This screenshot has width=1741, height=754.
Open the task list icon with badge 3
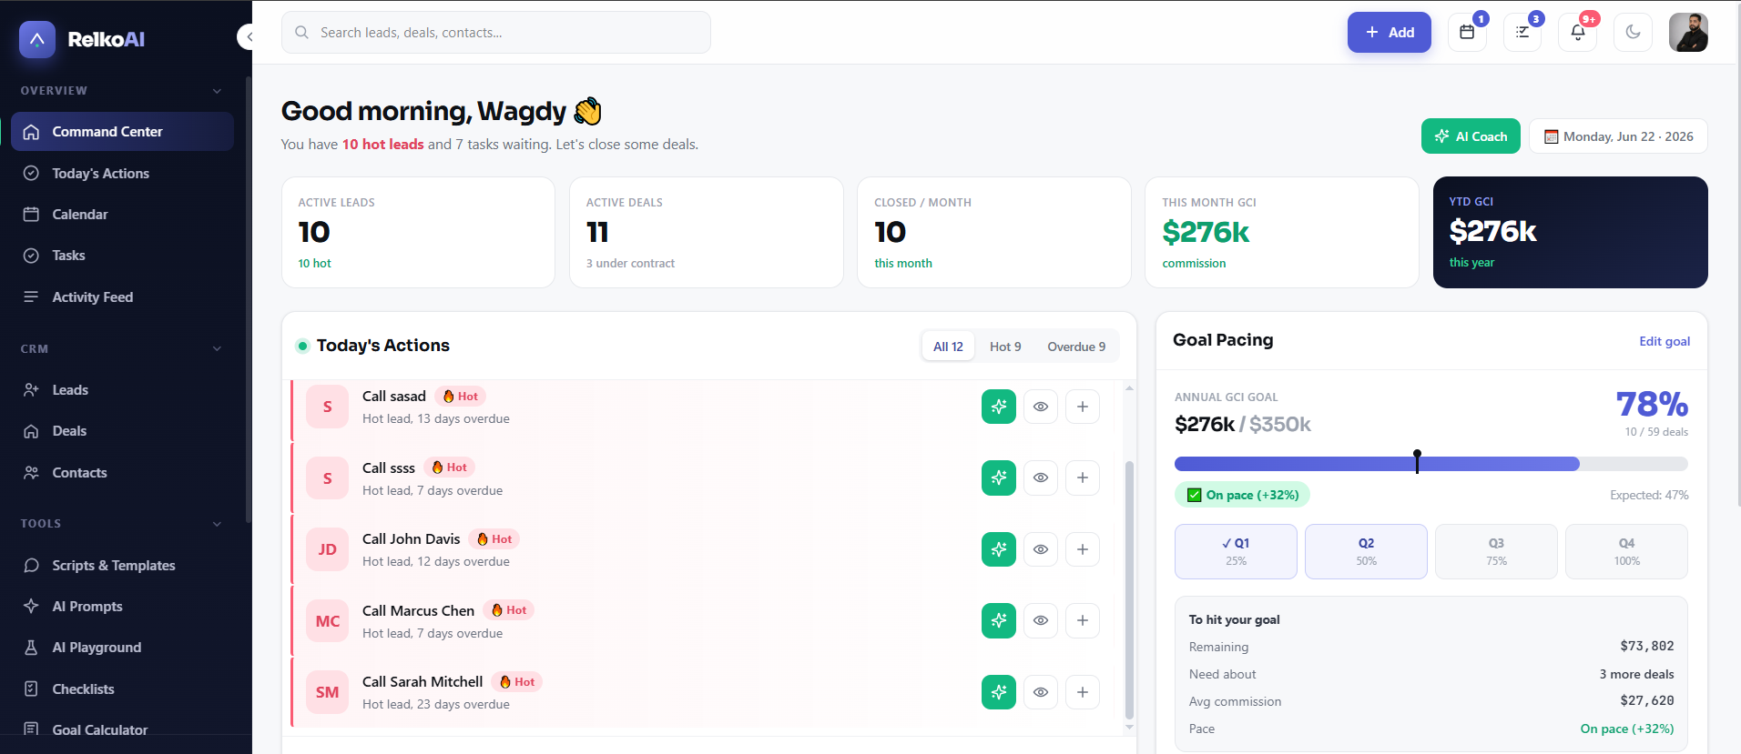[x=1522, y=32]
